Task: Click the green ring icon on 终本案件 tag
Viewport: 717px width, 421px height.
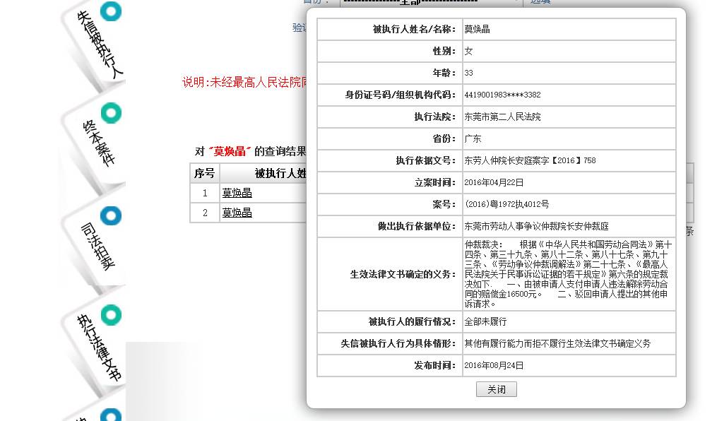Action: 111,113
